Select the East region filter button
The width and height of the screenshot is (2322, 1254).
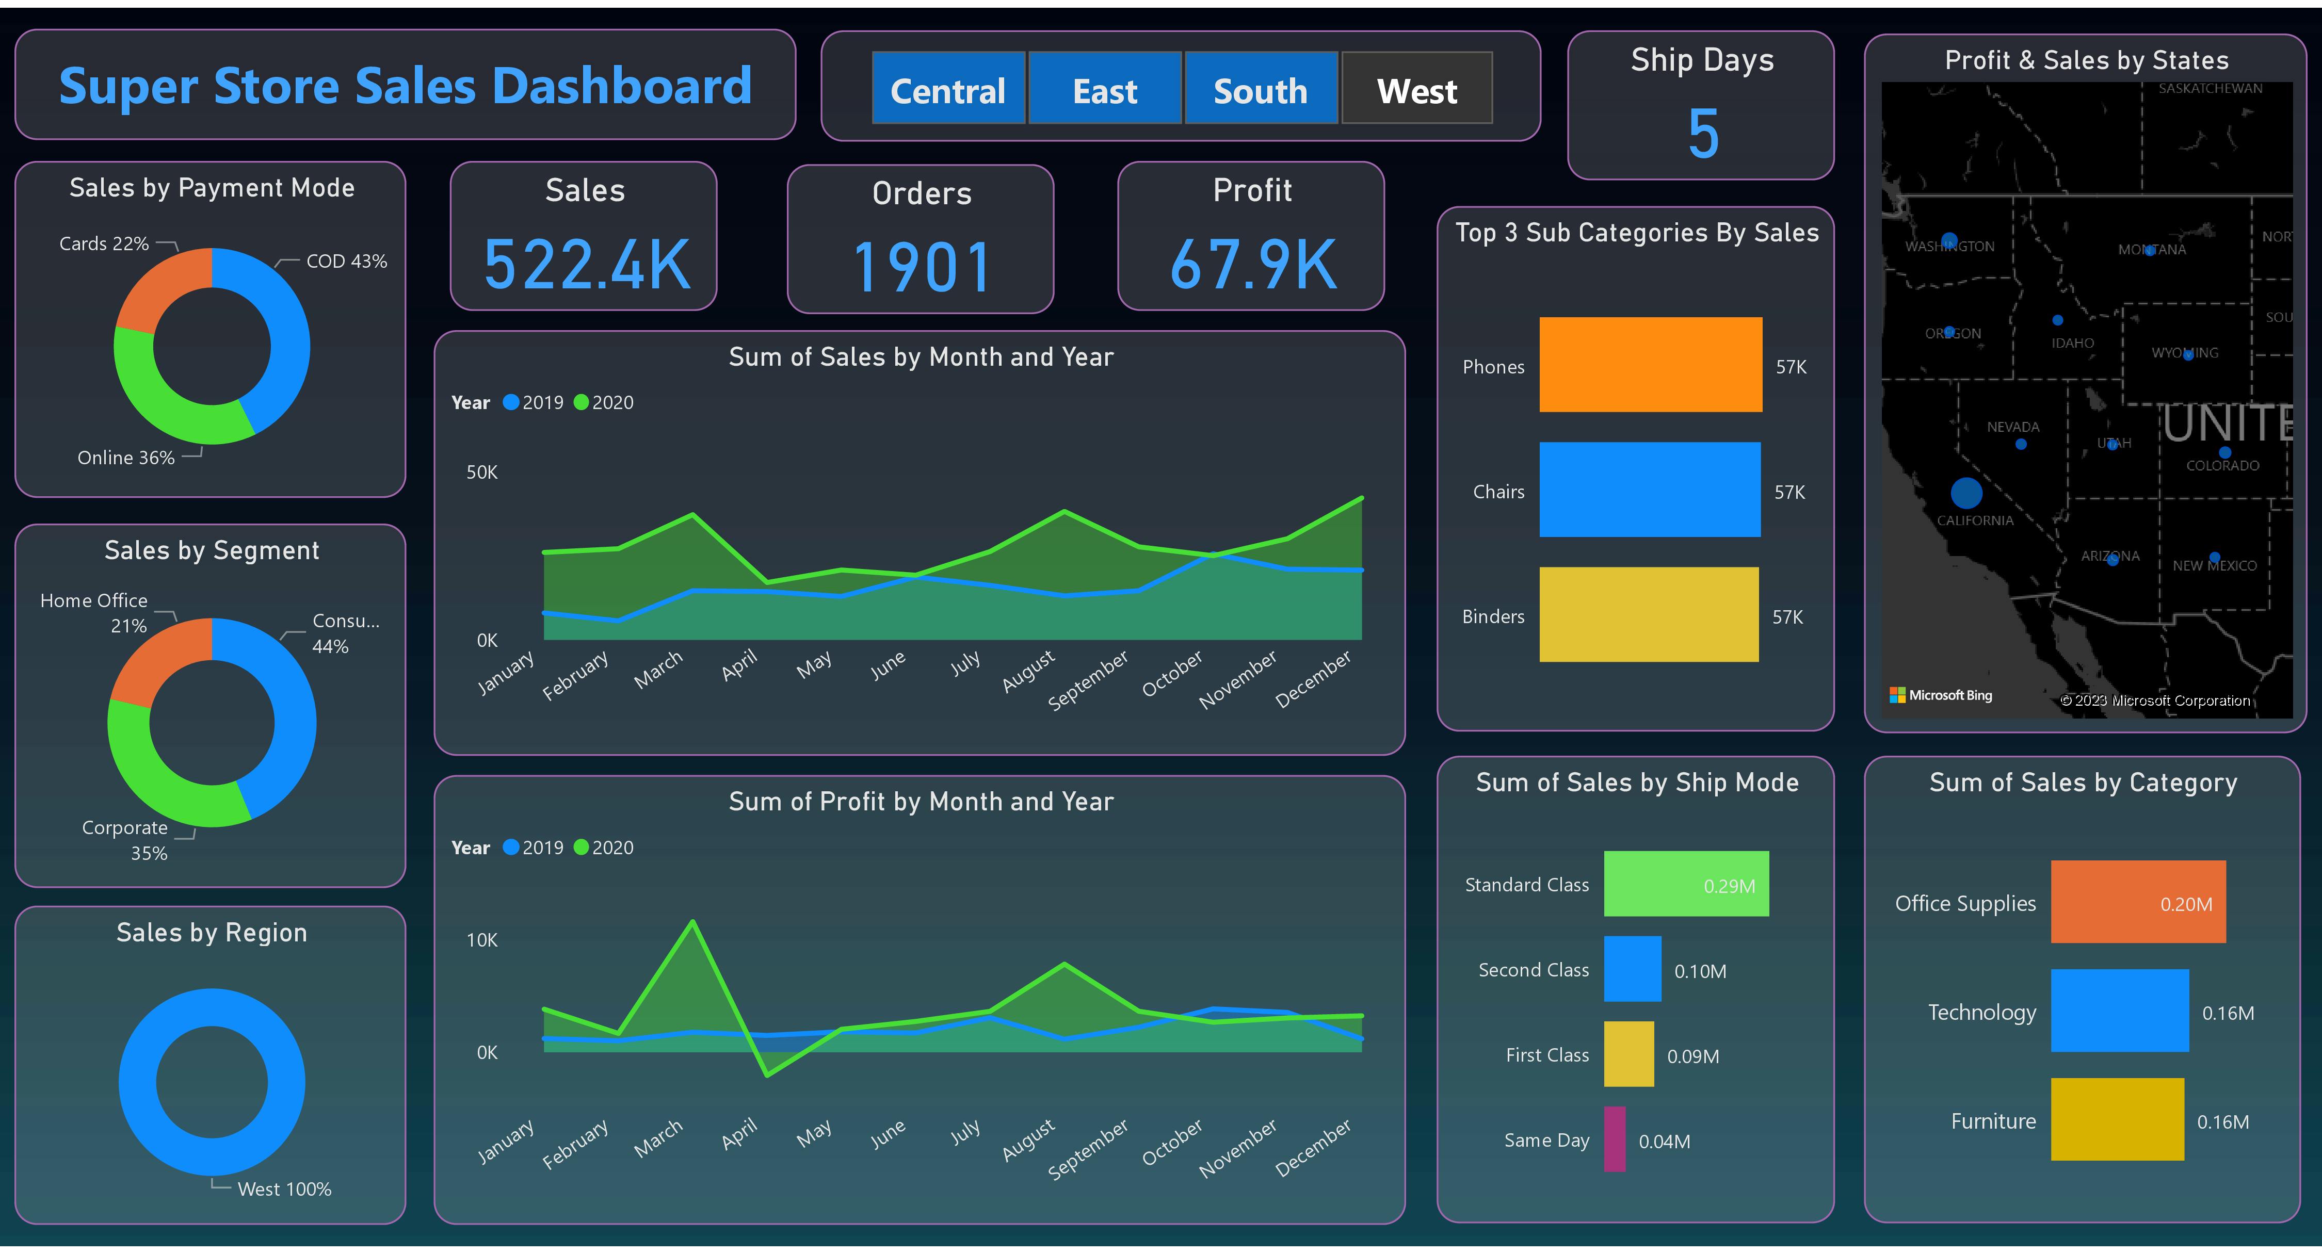(1104, 90)
